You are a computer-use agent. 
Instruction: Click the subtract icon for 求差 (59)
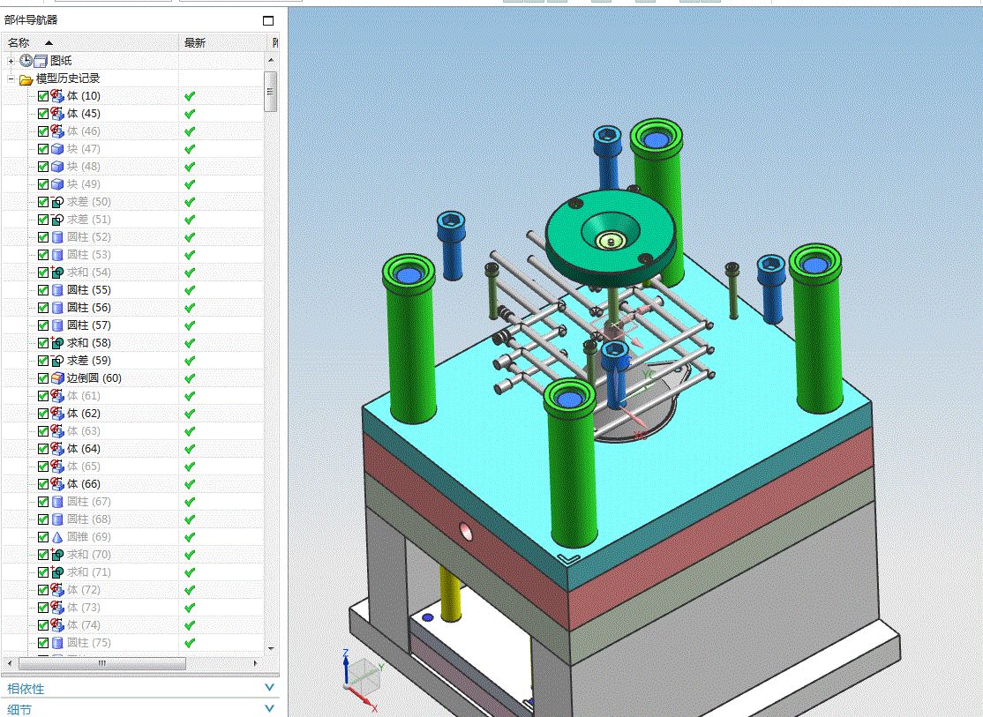coord(57,361)
